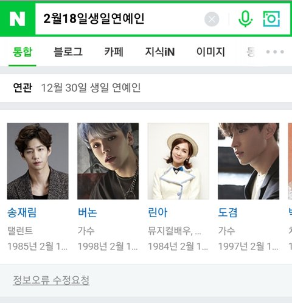This screenshot has width=292, height=303.
Task: Click 정보오류 수정요청 link
Action: [x=51, y=280]
